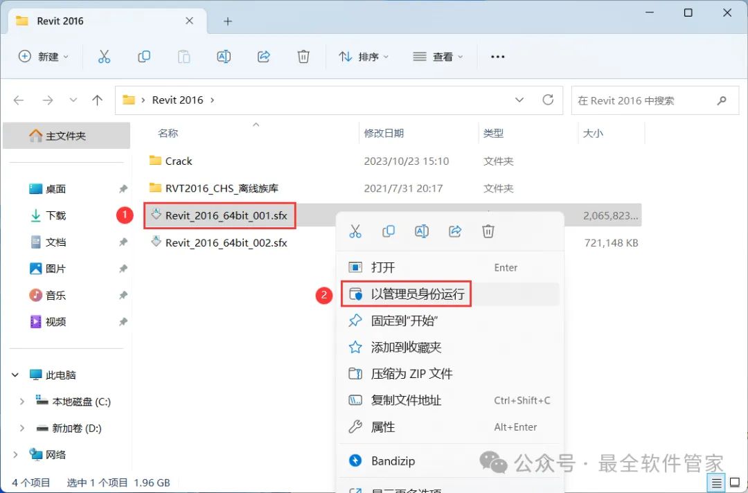Choose 固定到"开始" menu entry

pyautogui.click(x=449, y=321)
